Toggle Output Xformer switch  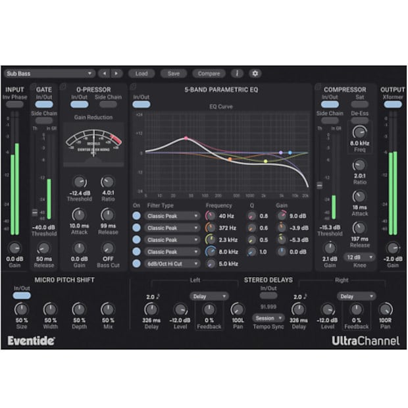pos(393,105)
